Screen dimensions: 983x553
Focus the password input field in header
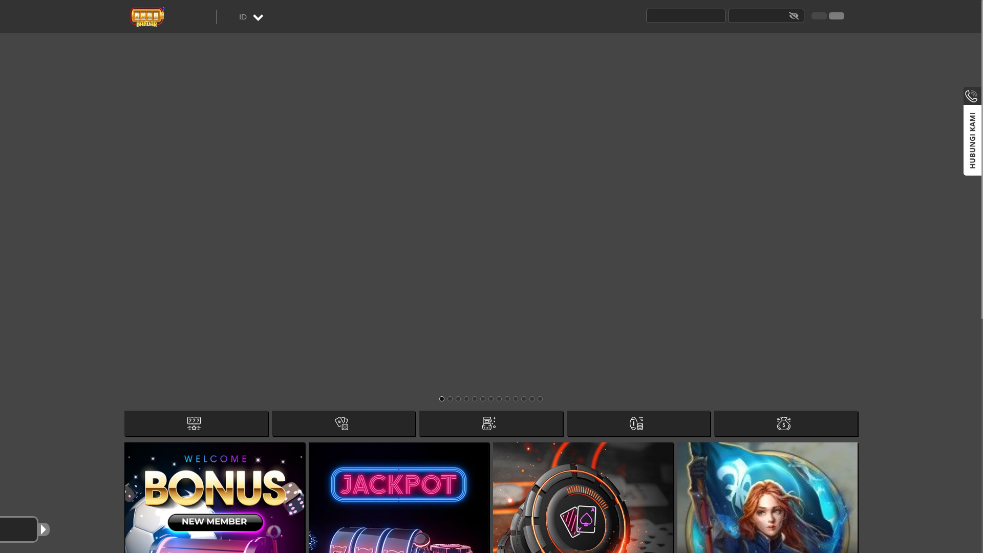(766, 16)
